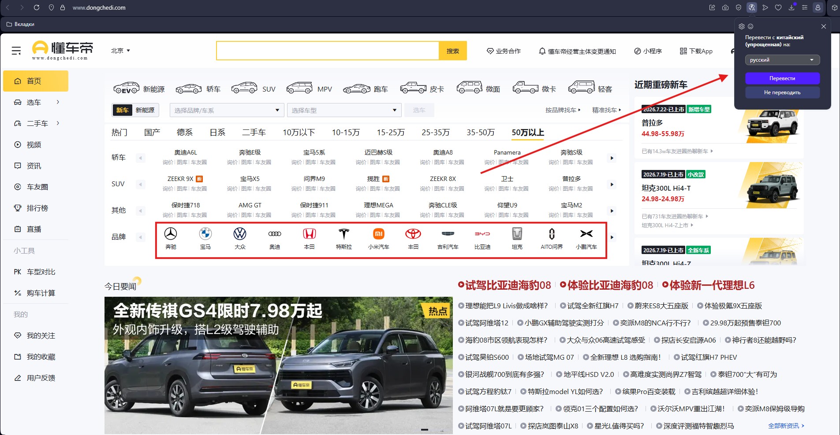
Task: Close the translate popup
Action: (x=824, y=26)
